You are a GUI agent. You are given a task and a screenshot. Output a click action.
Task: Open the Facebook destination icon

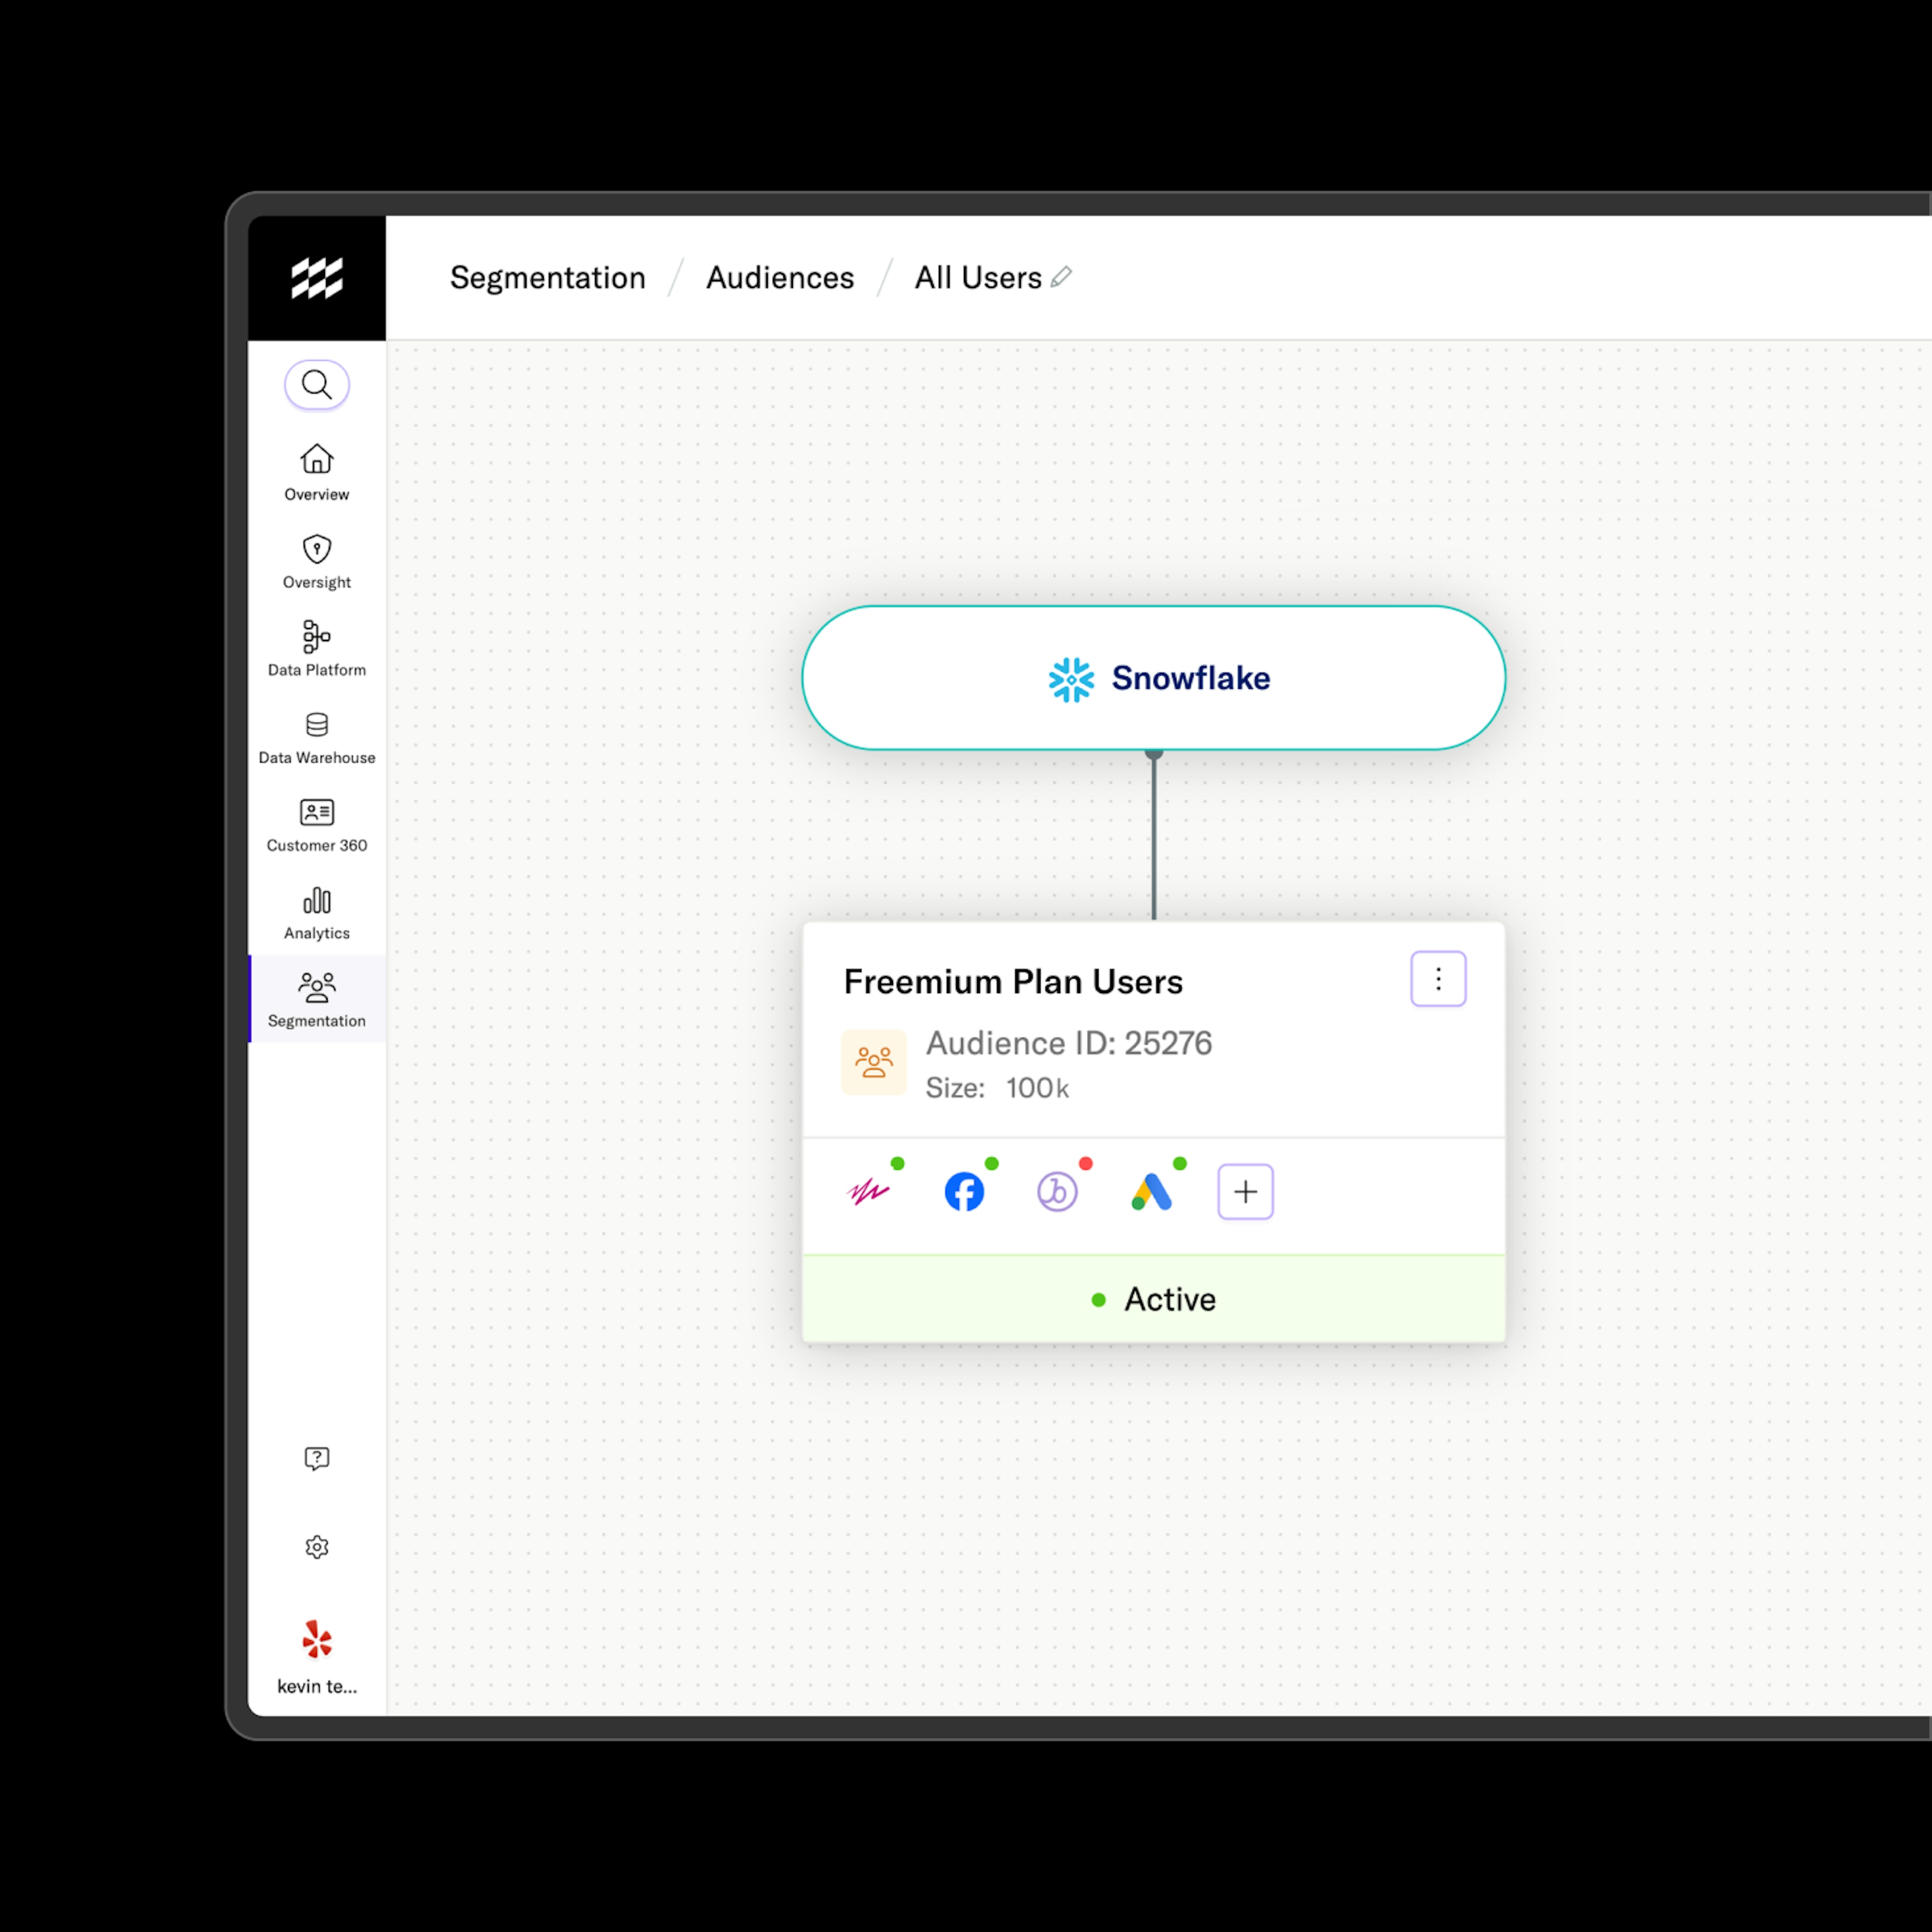tap(963, 1190)
